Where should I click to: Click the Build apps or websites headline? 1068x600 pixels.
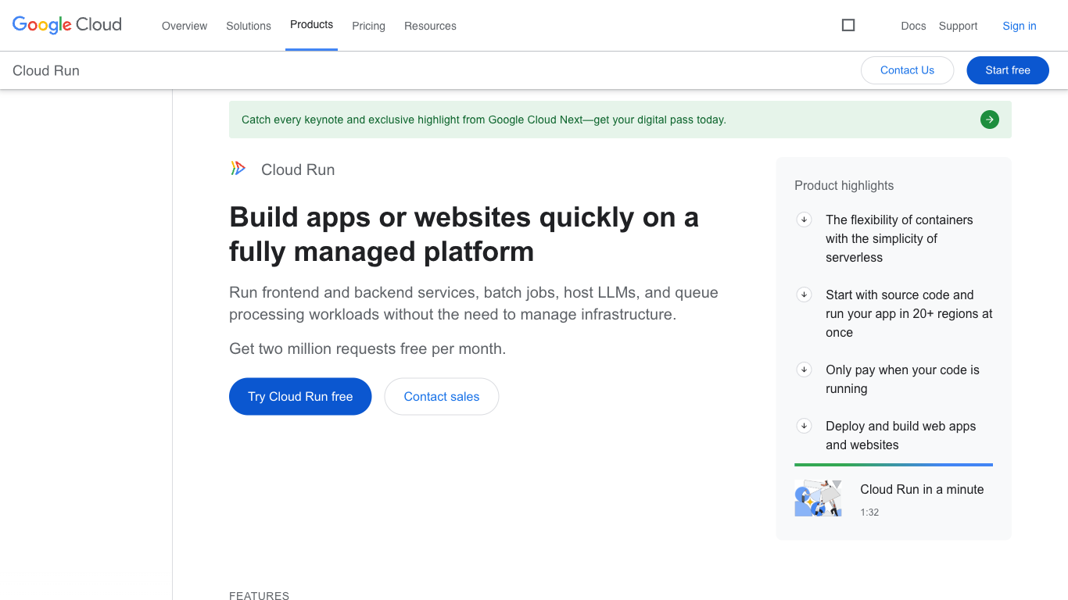tap(464, 234)
